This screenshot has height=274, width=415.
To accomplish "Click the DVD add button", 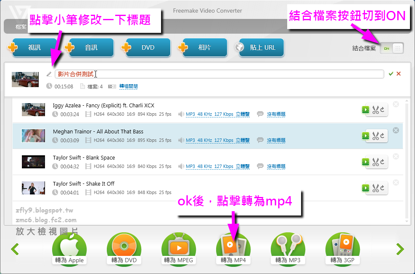I will click(x=148, y=48).
